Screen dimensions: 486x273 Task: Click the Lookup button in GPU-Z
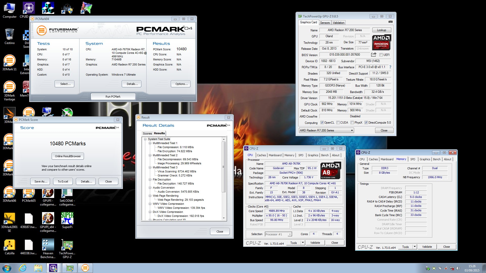pyautogui.click(x=381, y=30)
